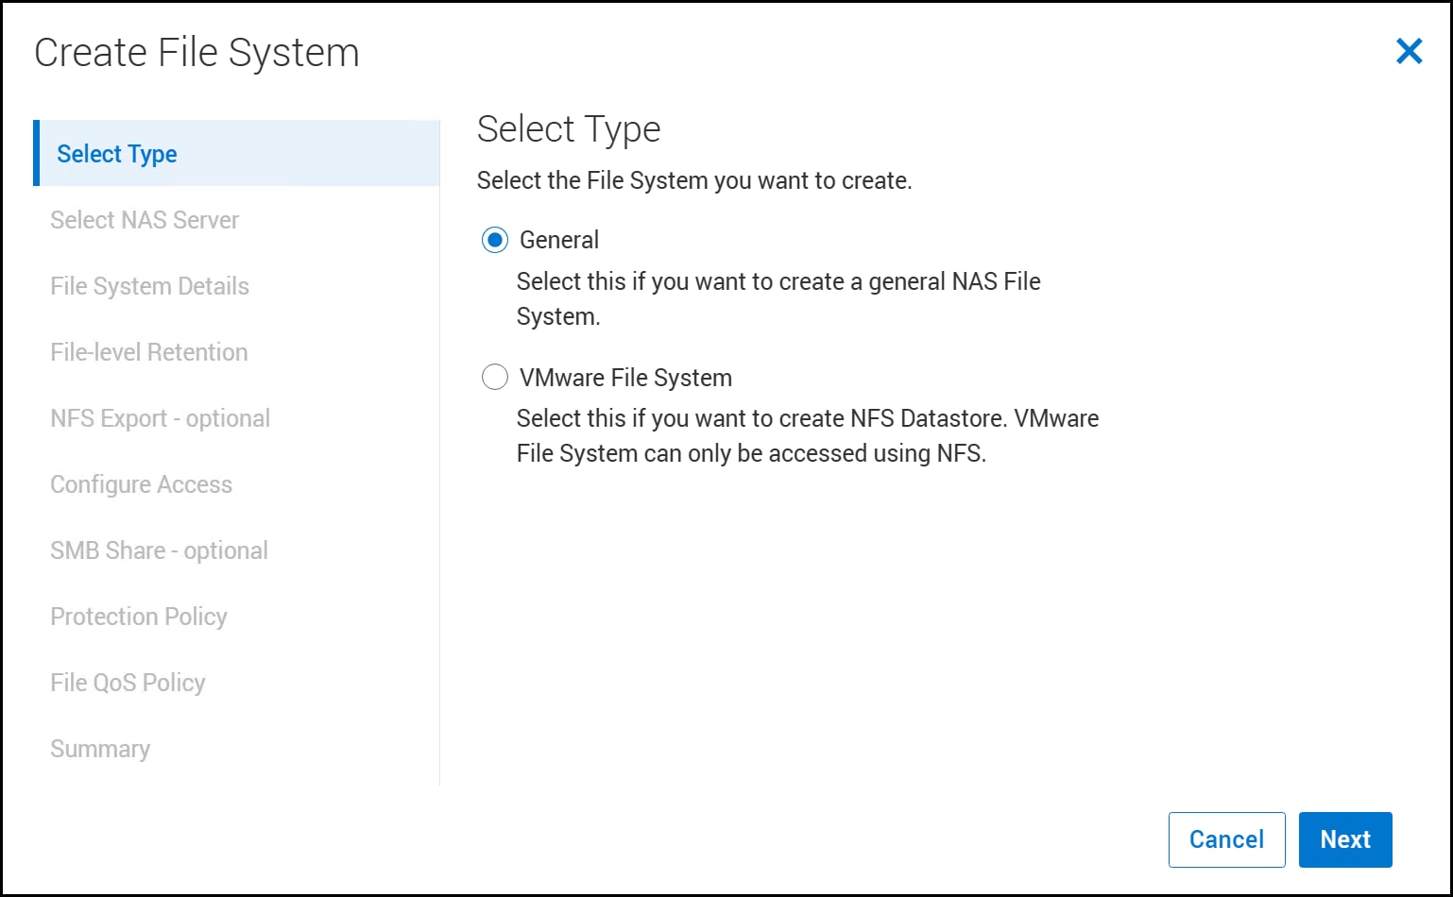Open the File-level Retention step

(x=149, y=352)
